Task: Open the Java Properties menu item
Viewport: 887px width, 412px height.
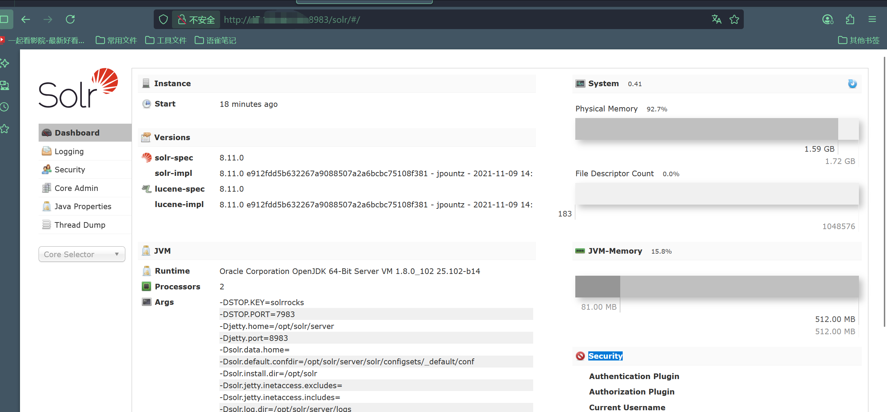Action: point(85,206)
